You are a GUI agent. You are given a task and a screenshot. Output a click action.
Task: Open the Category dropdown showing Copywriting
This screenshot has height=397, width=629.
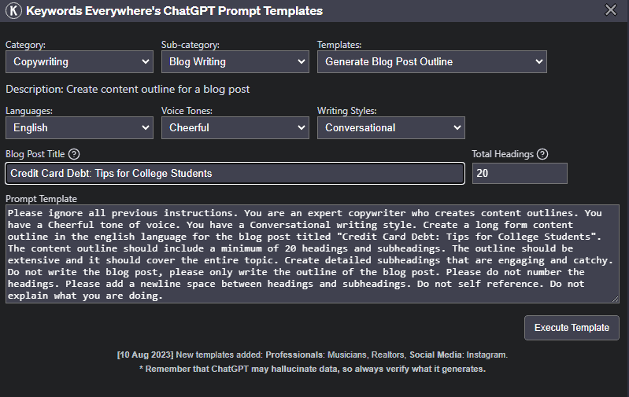pyautogui.click(x=80, y=61)
